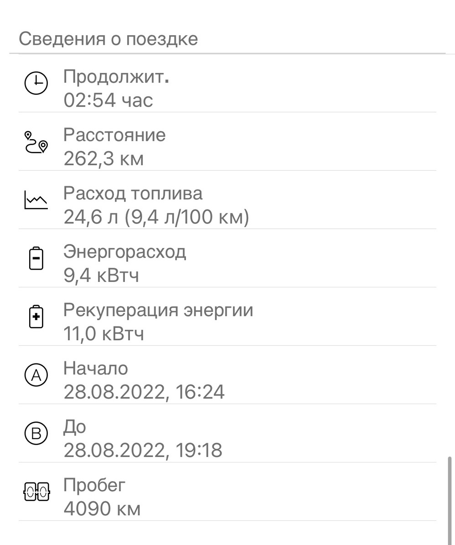Tap the battery plus icon for Рекуперация энергии

tap(36, 317)
